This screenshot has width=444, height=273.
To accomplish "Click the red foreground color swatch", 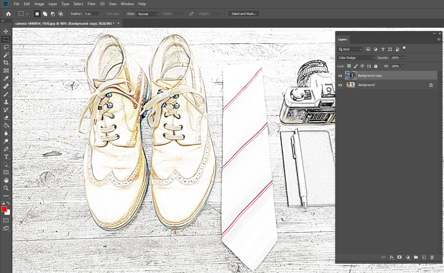I will (x=4, y=209).
